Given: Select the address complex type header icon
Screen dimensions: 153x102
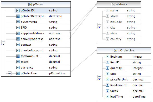Looking at the screenshot, I should coord(113,4).
